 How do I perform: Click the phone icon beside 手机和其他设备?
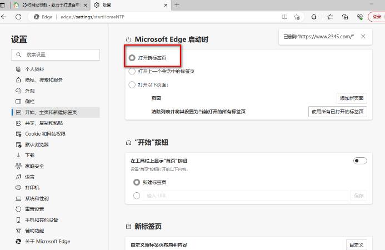pyautogui.click(x=18, y=220)
